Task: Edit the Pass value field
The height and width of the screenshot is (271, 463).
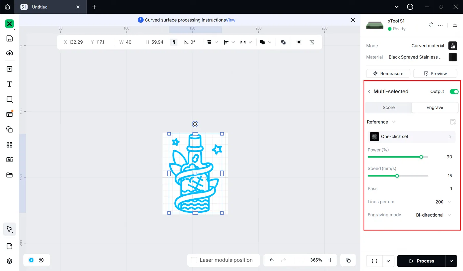Action: tap(451, 189)
